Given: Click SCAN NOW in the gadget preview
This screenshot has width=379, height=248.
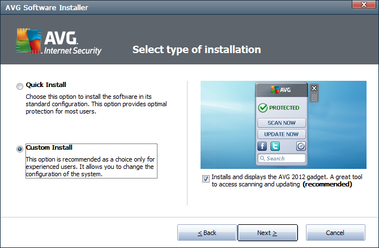Looking at the screenshot, I should pyautogui.click(x=282, y=123).
